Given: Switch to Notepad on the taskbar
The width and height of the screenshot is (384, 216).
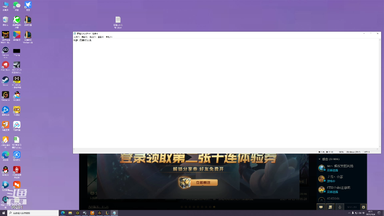Looking at the screenshot, I should 114,213.
